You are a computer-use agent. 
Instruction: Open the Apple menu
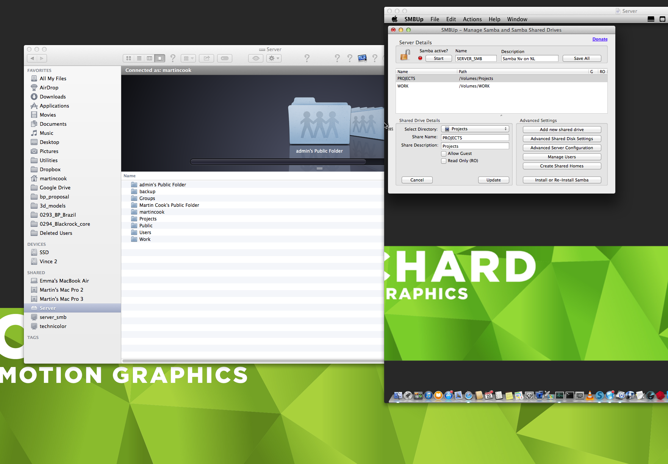point(394,19)
